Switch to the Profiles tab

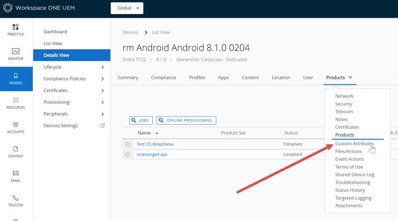197,77
